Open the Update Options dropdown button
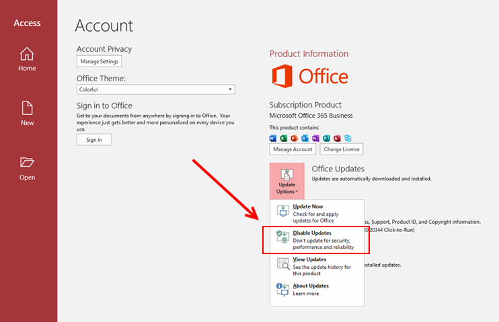Screen dimensions: 499x322 (x=287, y=181)
